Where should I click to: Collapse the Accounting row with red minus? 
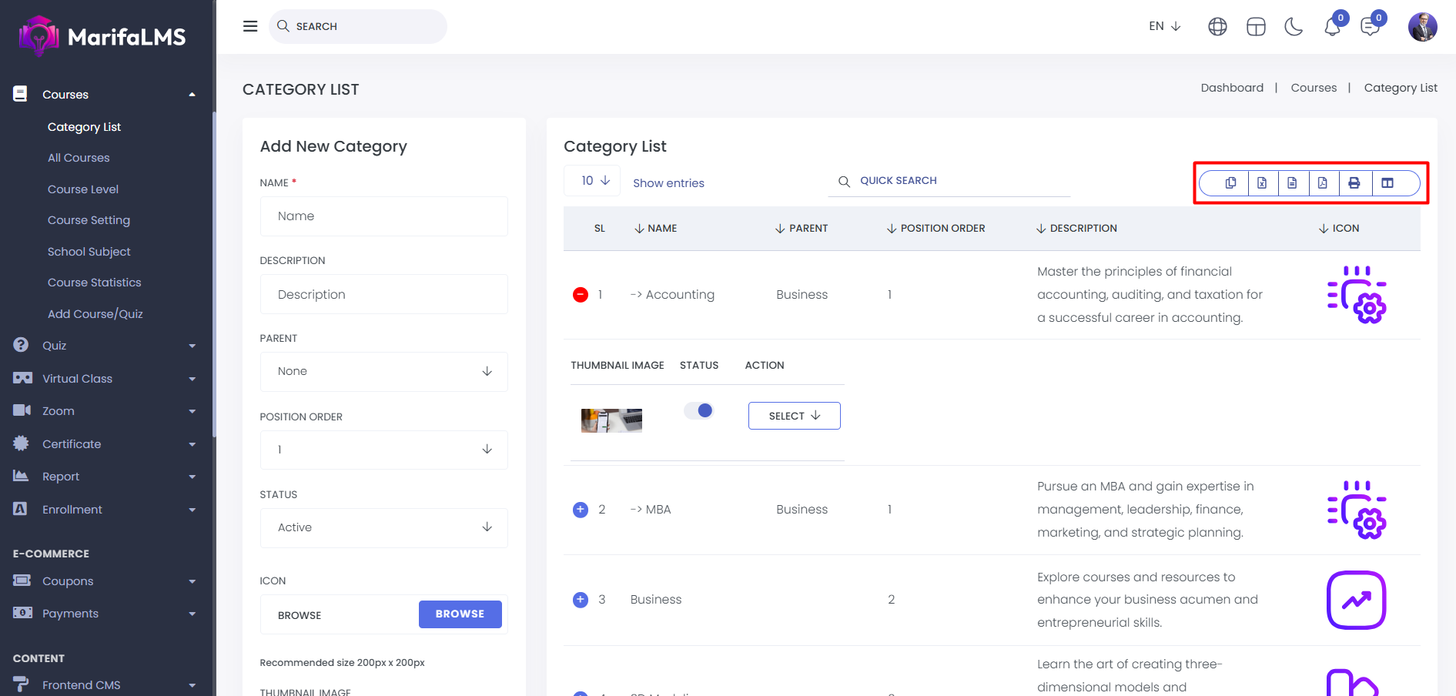coord(581,295)
